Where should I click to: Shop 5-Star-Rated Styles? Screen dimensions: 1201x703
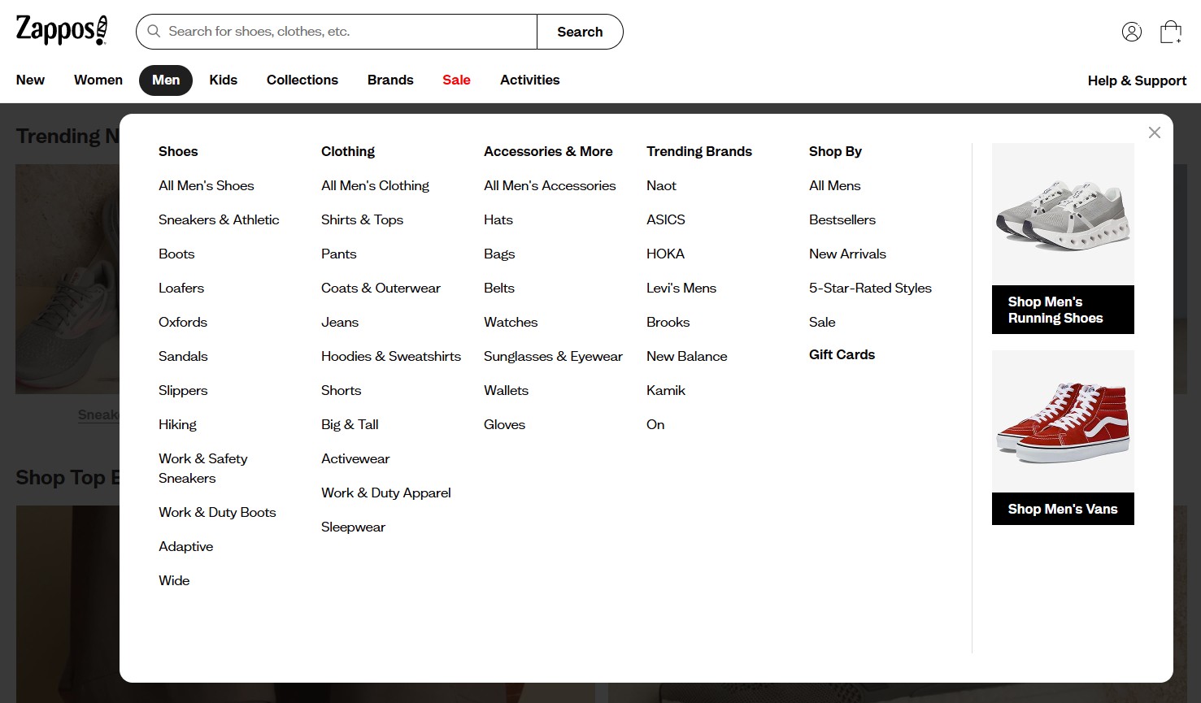[x=870, y=288]
